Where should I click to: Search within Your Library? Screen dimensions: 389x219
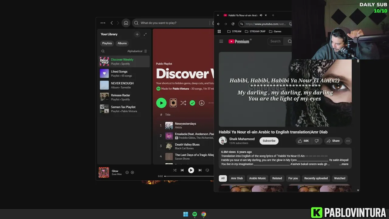point(103,51)
